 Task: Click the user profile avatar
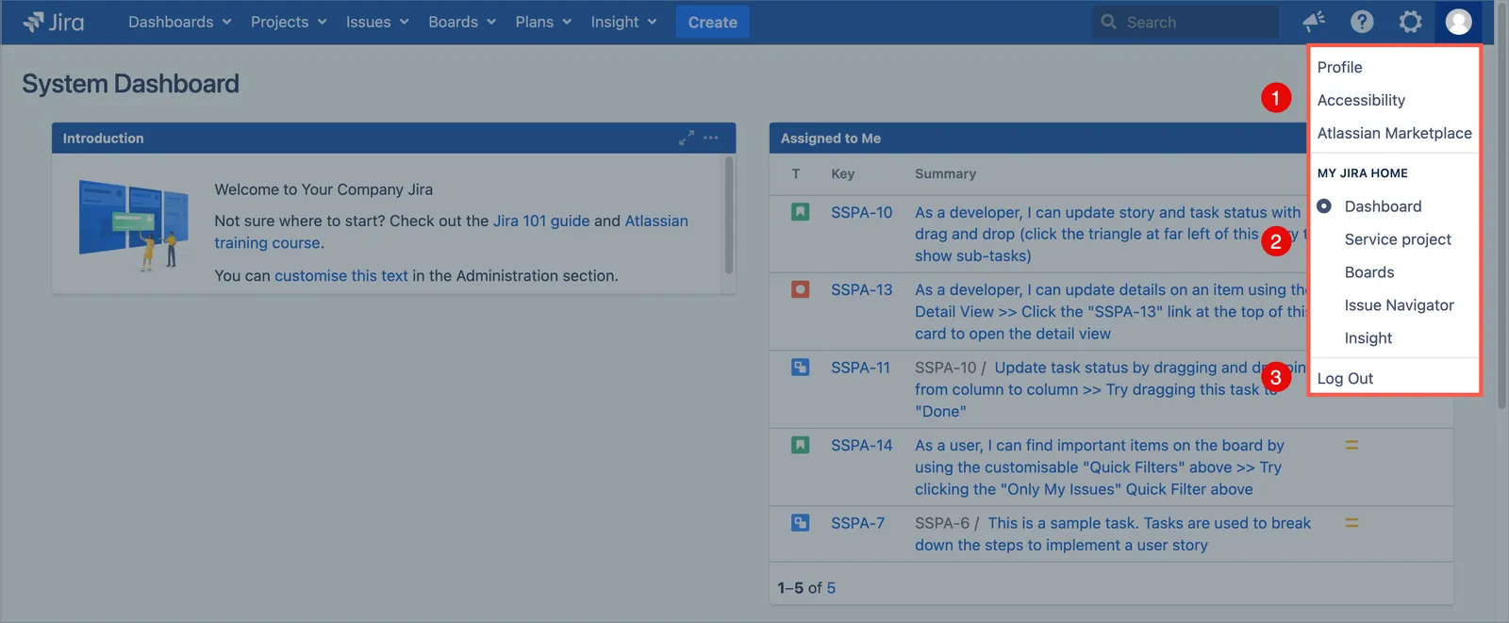(x=1458, y=22)
